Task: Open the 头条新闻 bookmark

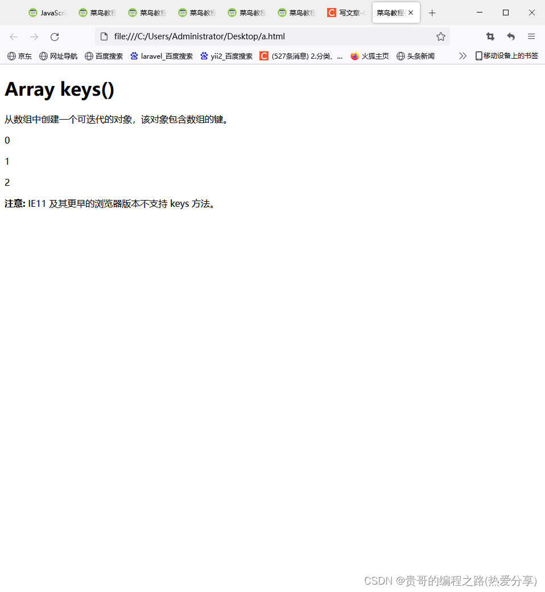Action: click(x=415, y=56)
